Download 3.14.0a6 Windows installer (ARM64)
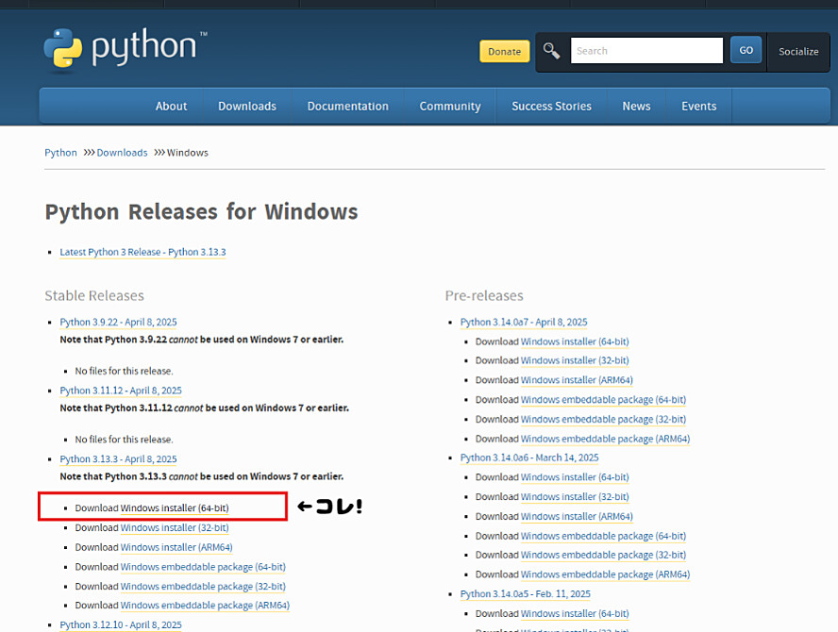Viewport: 838px width, 632px height. click(577, 517)
